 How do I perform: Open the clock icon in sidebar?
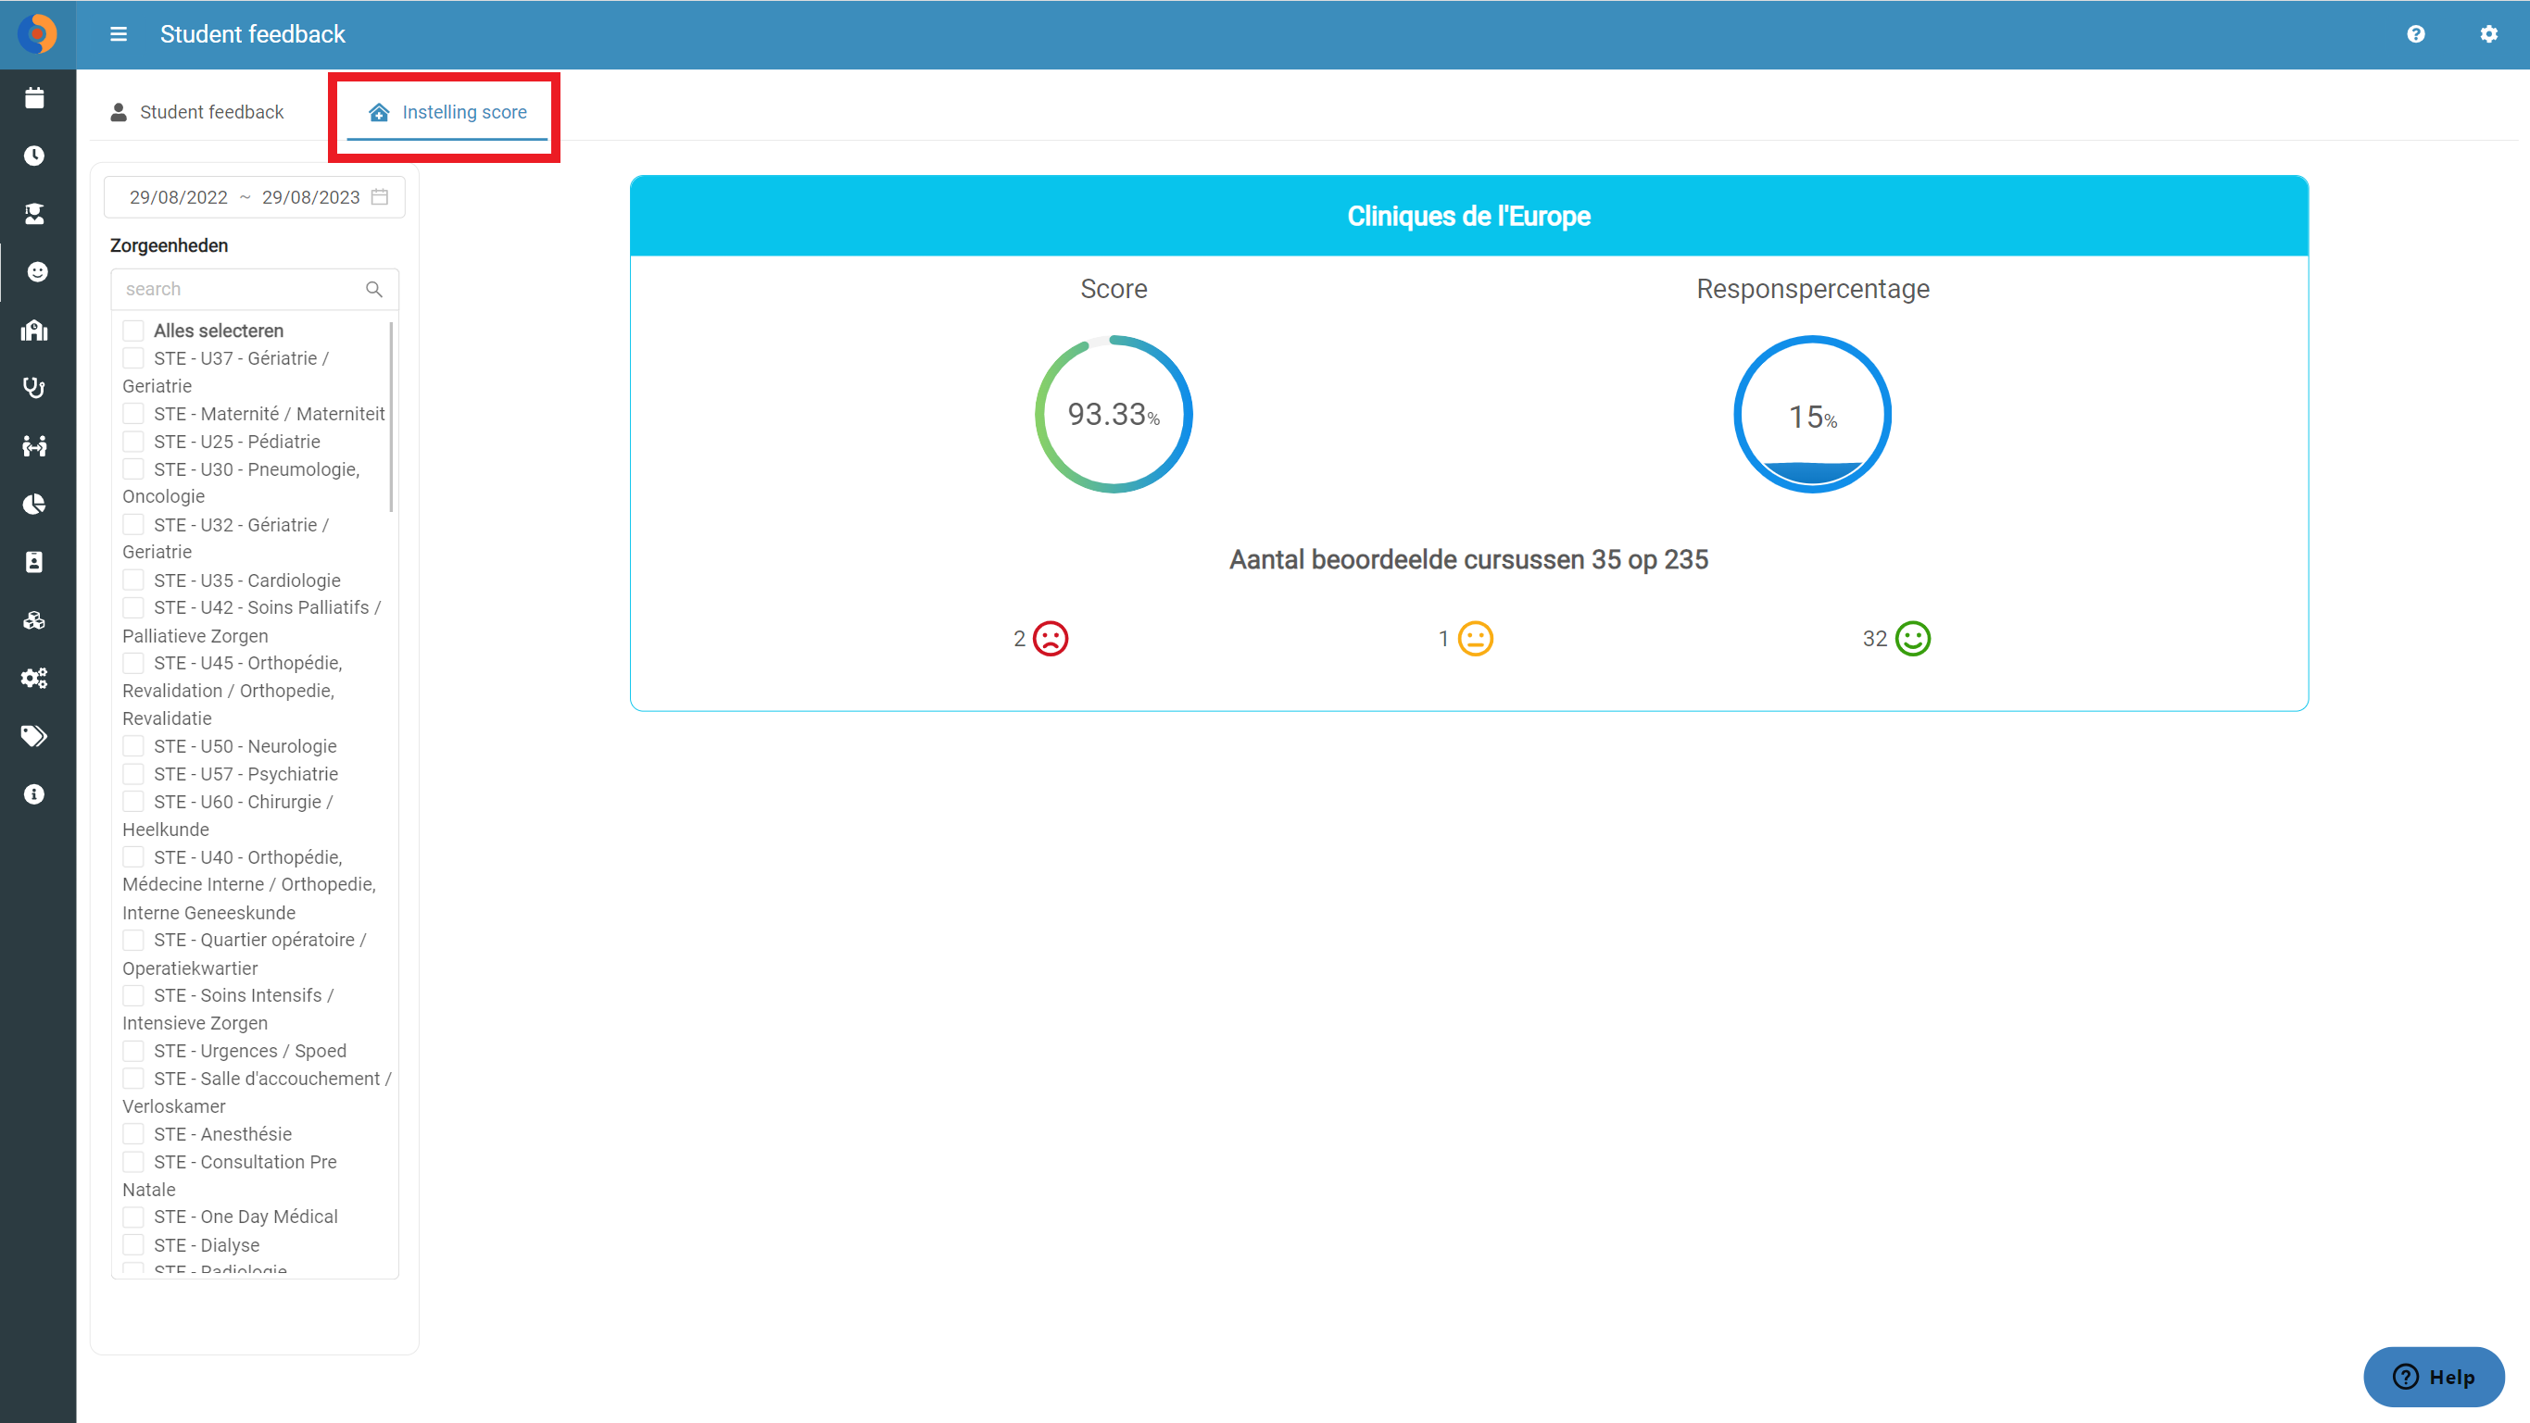tap(34, 155)
